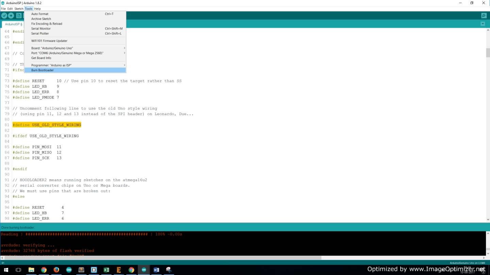
Task: Open the first Chrome taskbar icon
Action: [44, 270]
